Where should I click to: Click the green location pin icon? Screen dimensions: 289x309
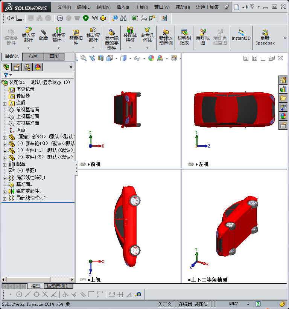click(x=86, y=18)
